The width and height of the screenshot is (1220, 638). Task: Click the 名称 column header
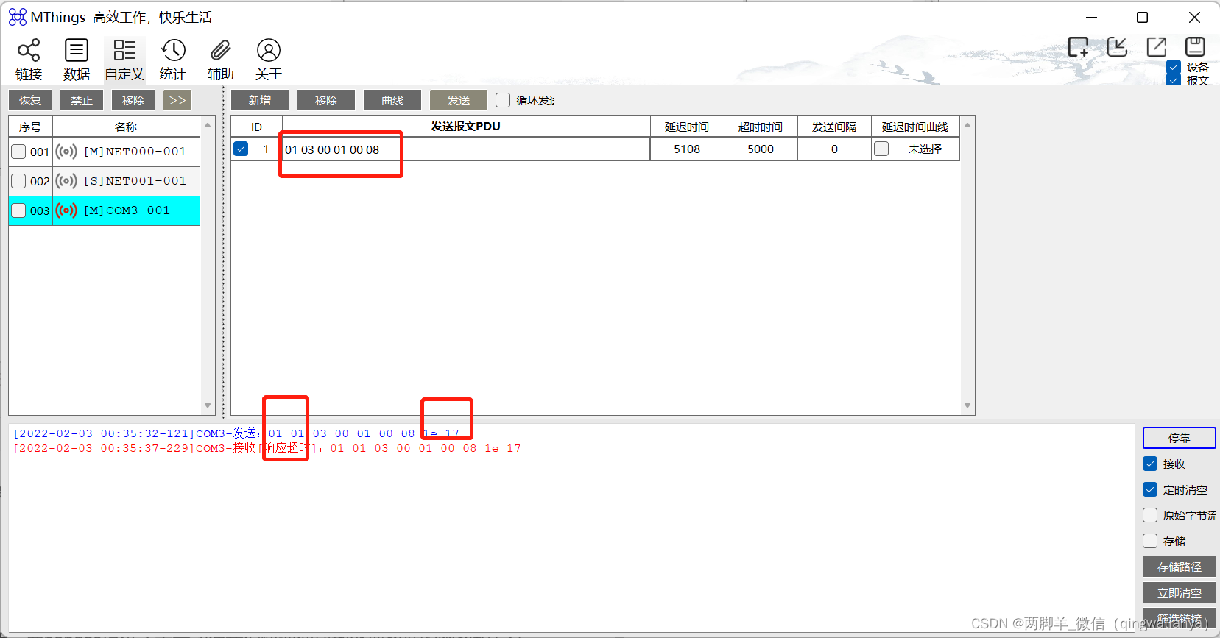tap(126, 127)
